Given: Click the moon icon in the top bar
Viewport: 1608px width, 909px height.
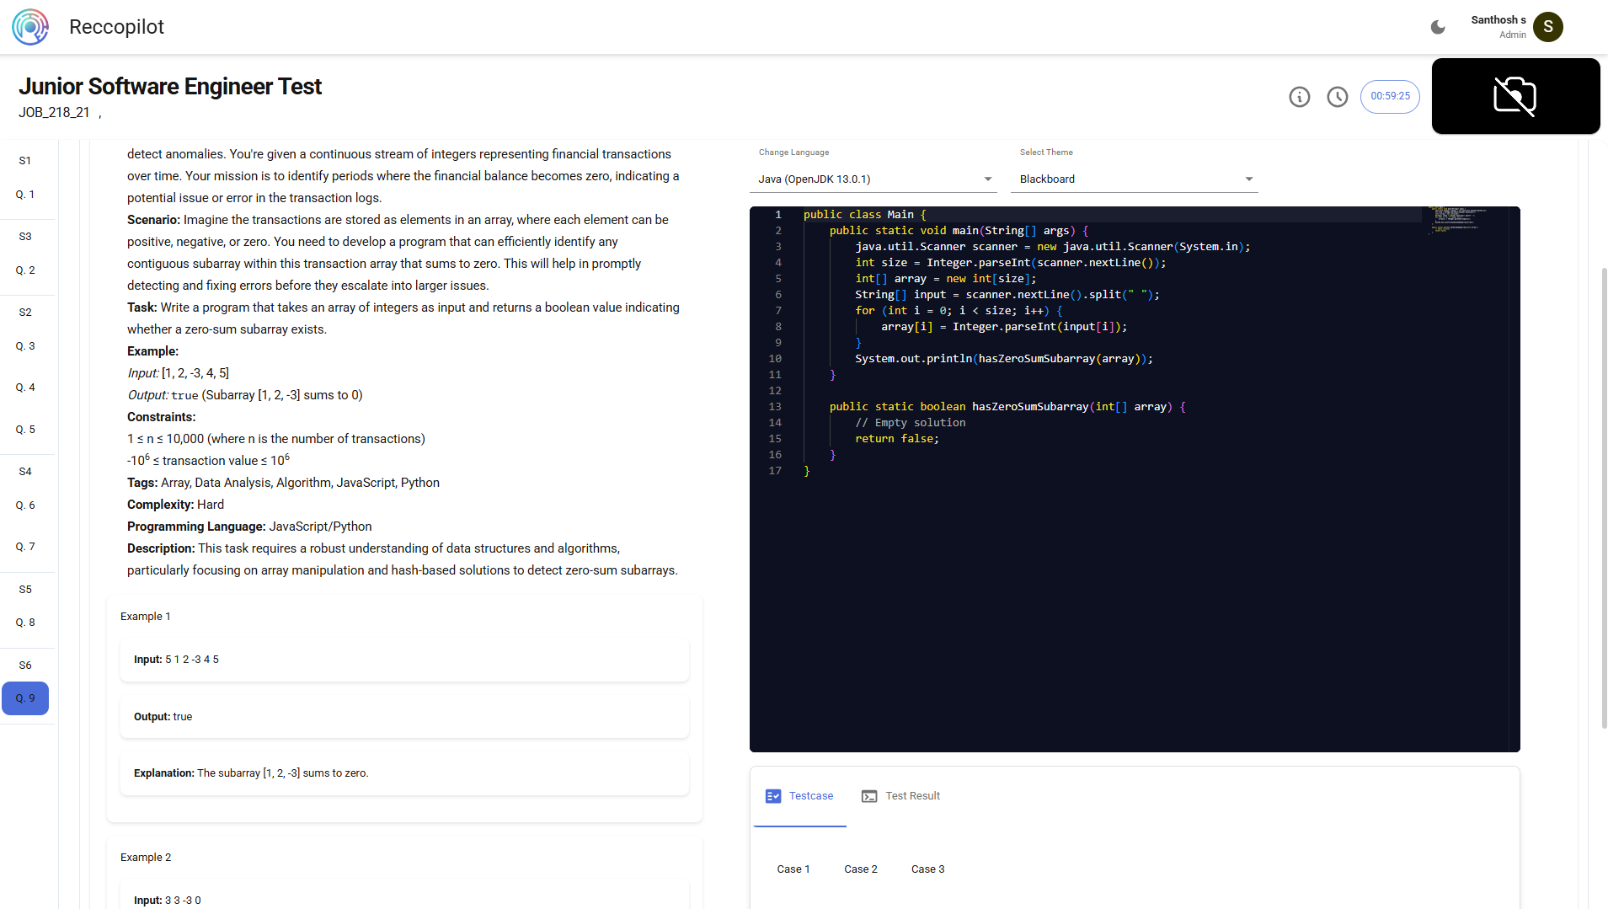Looking at the screenshot, I should click(x=1437, y=26).
